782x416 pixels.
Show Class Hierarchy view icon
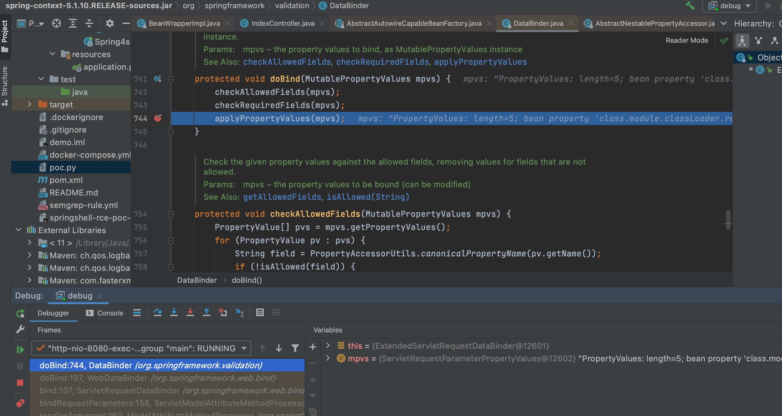coord(742,41)
